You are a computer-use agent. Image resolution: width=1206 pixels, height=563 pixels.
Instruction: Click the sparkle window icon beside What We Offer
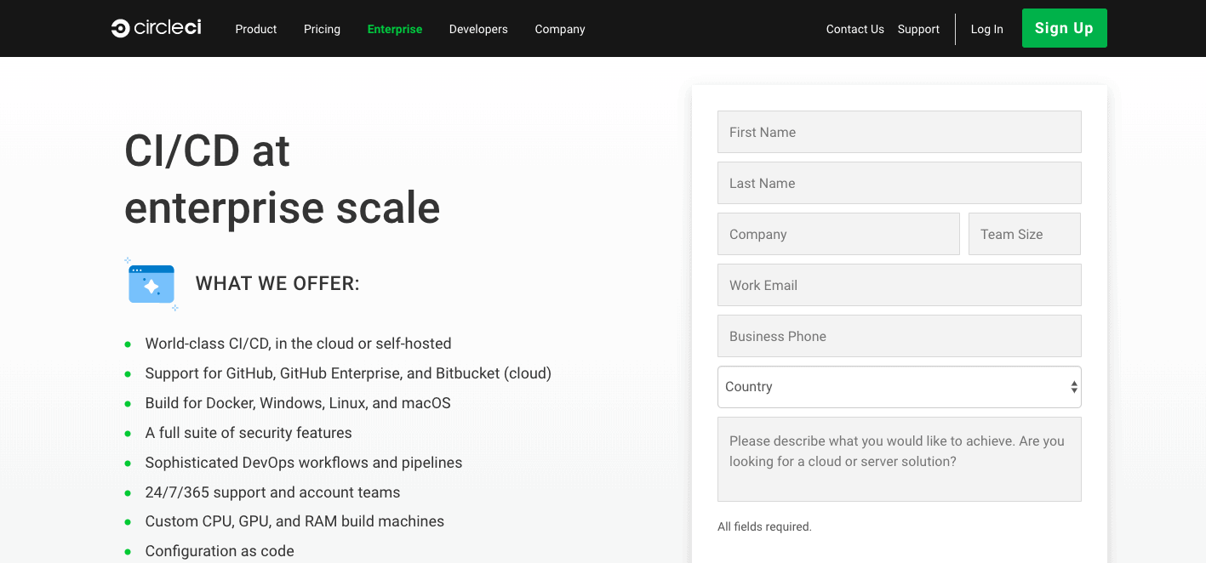[151, 284]
